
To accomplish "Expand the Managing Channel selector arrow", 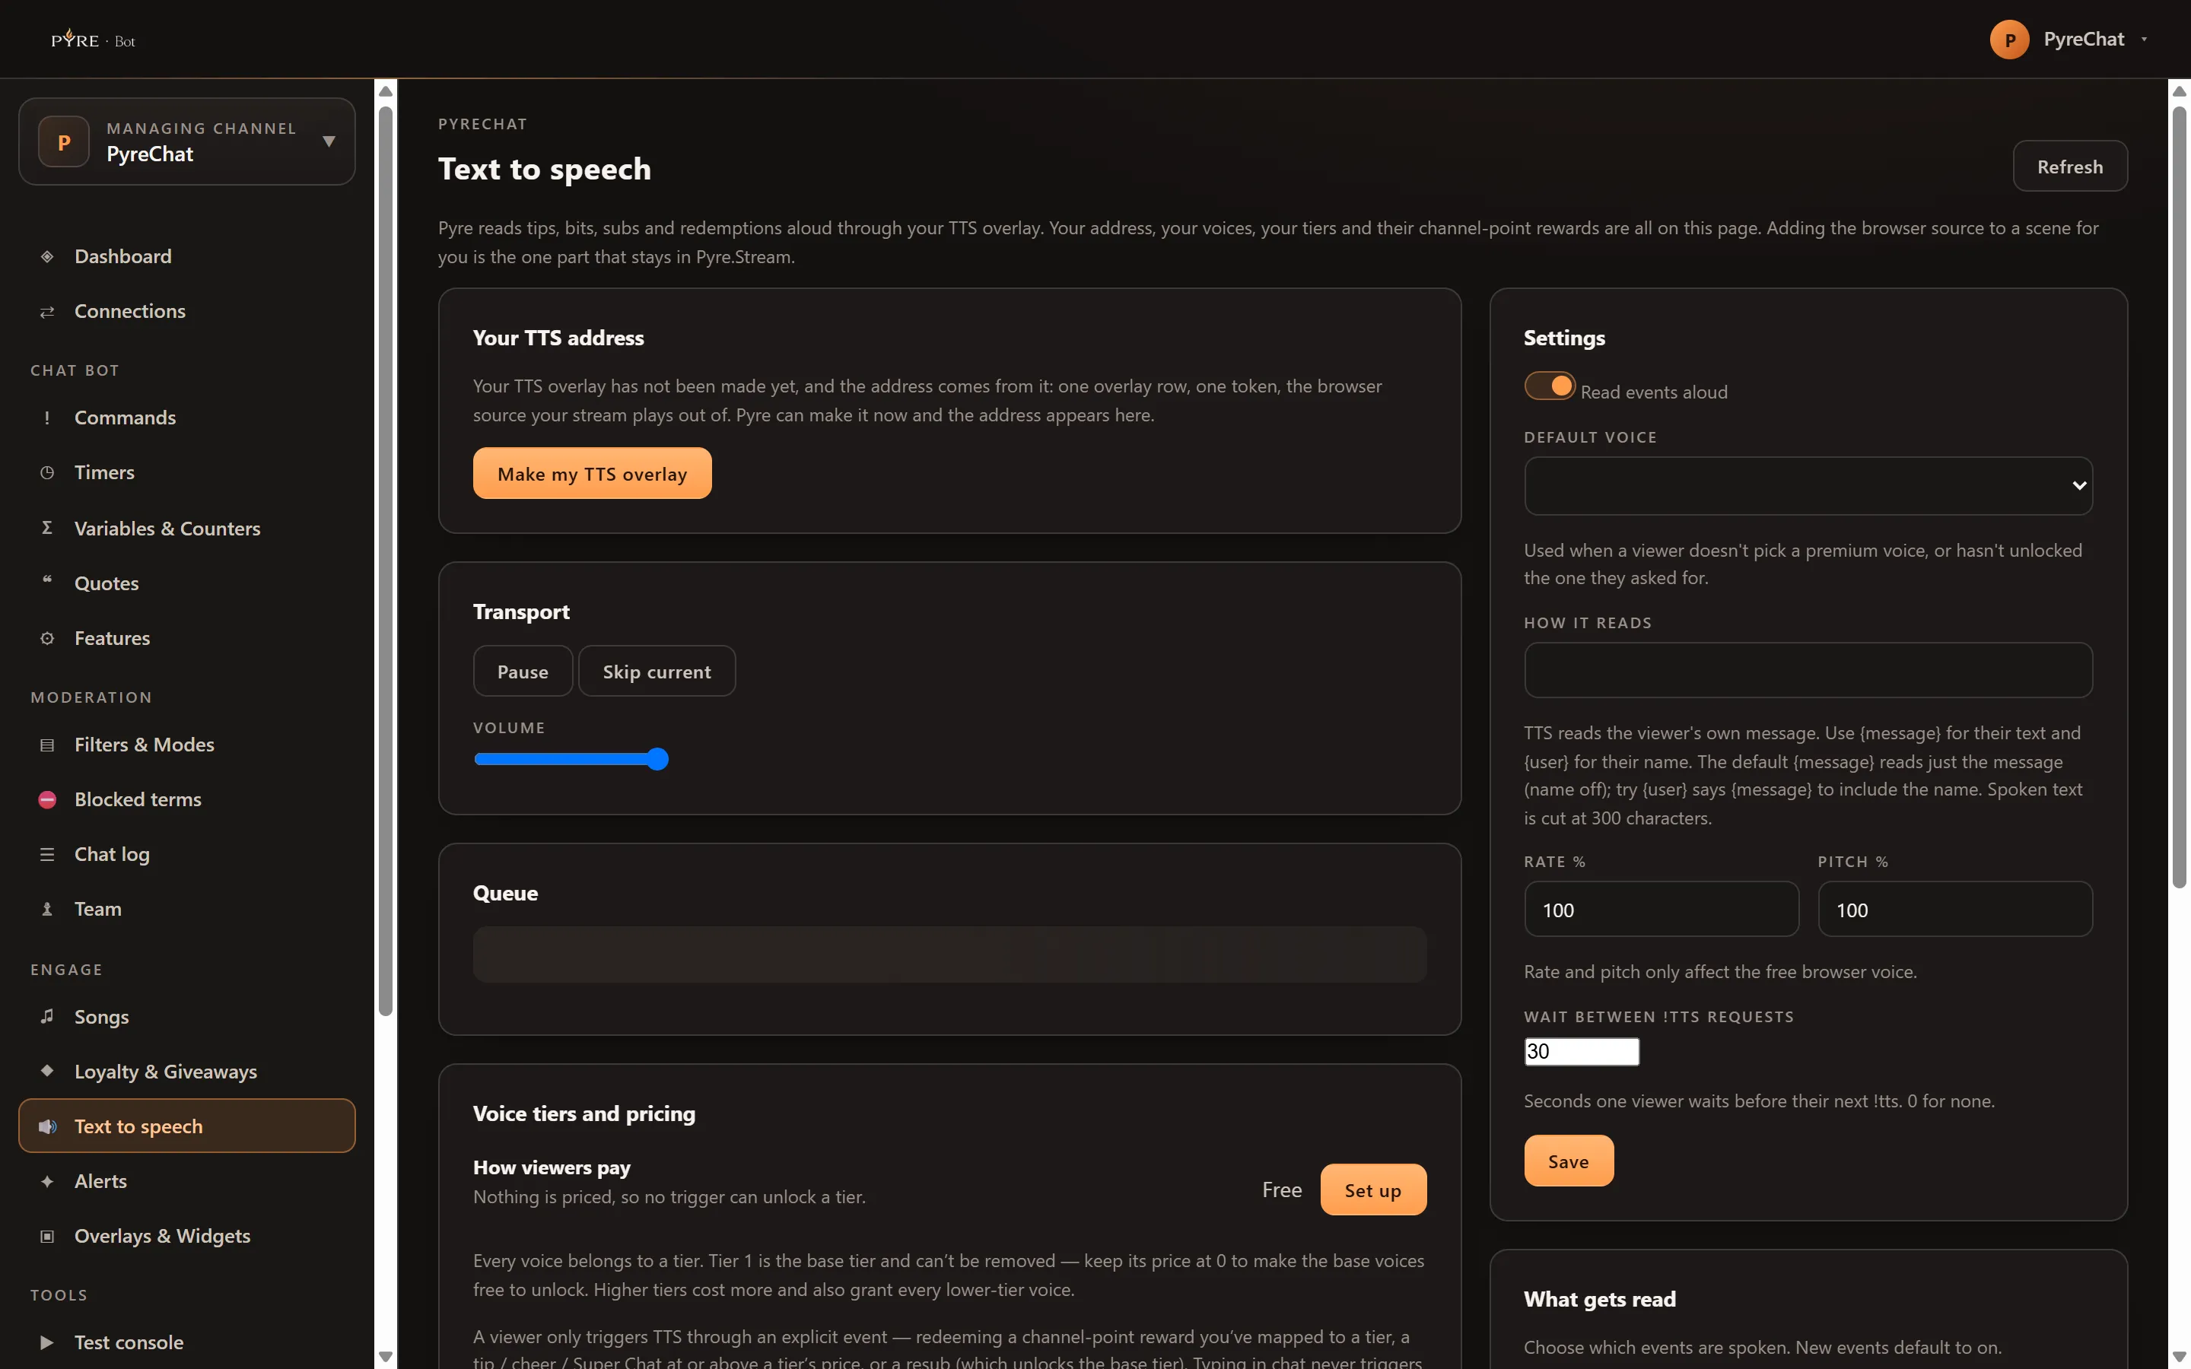I will coord(329,141).
